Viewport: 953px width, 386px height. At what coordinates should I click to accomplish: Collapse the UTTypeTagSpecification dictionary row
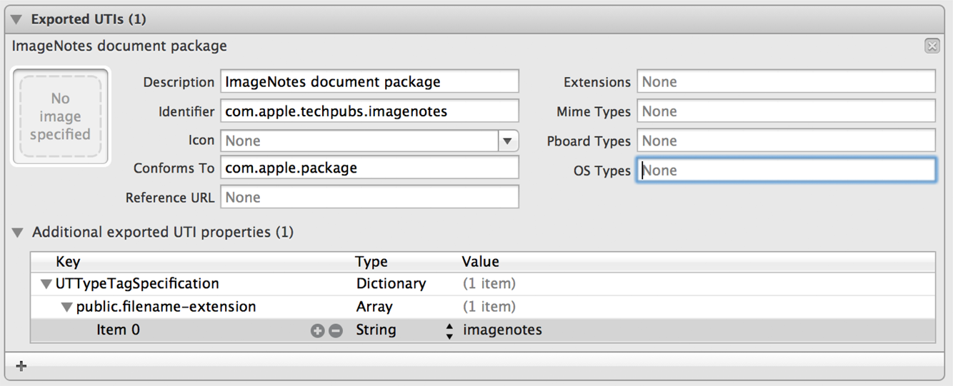pos(46,284)
